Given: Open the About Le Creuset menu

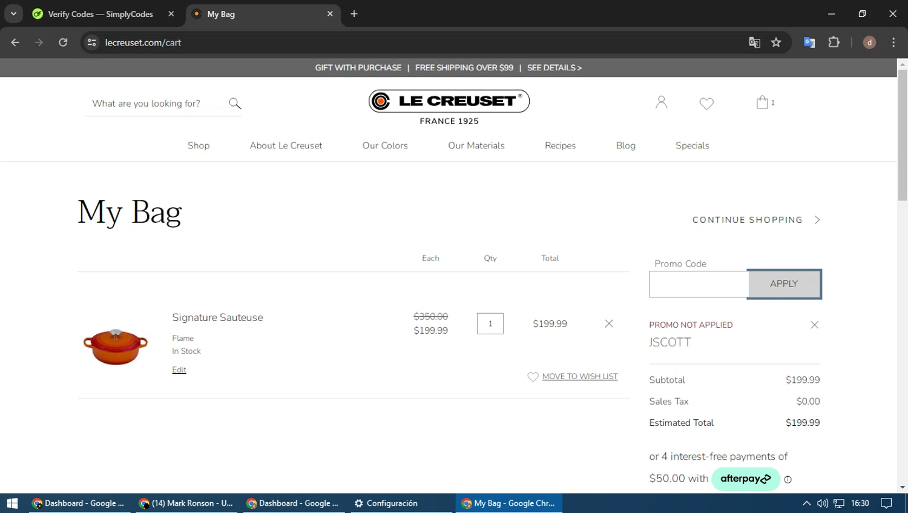Looking at the screenshot, I should [x=286, y=145].
